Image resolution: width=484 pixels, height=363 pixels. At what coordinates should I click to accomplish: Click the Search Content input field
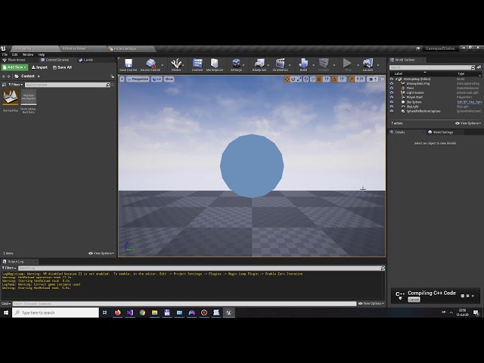(67, 85)
